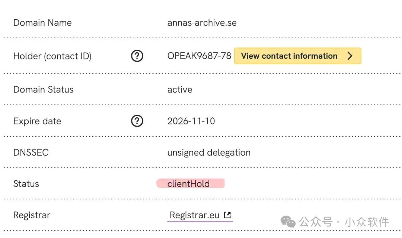Click the Expire date label text

point(37,121)
